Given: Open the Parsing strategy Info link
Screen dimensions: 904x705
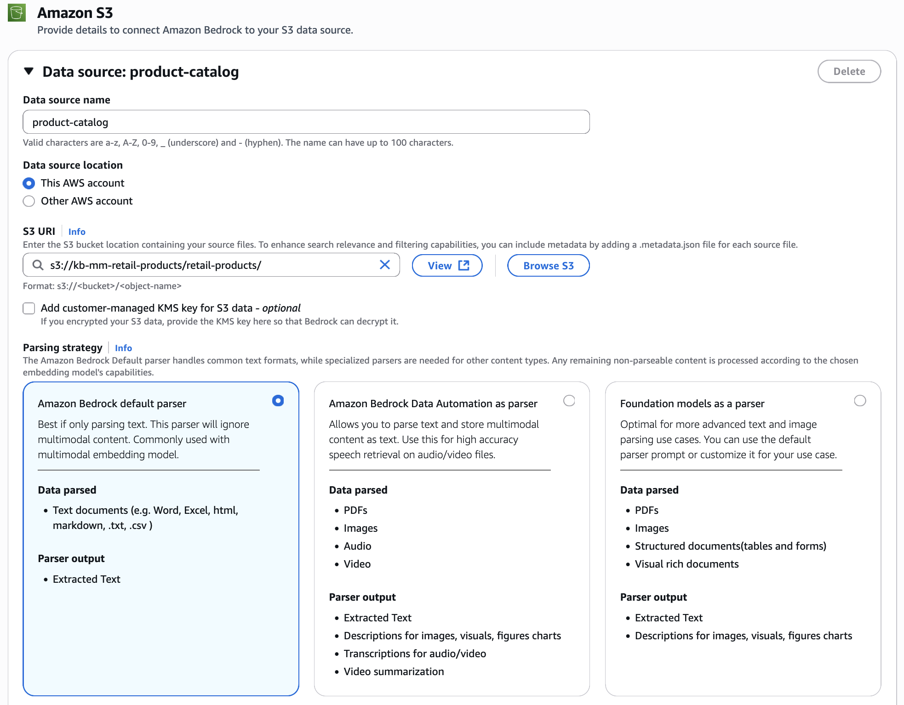Looking at the screenshot, I should click(123, 348).
